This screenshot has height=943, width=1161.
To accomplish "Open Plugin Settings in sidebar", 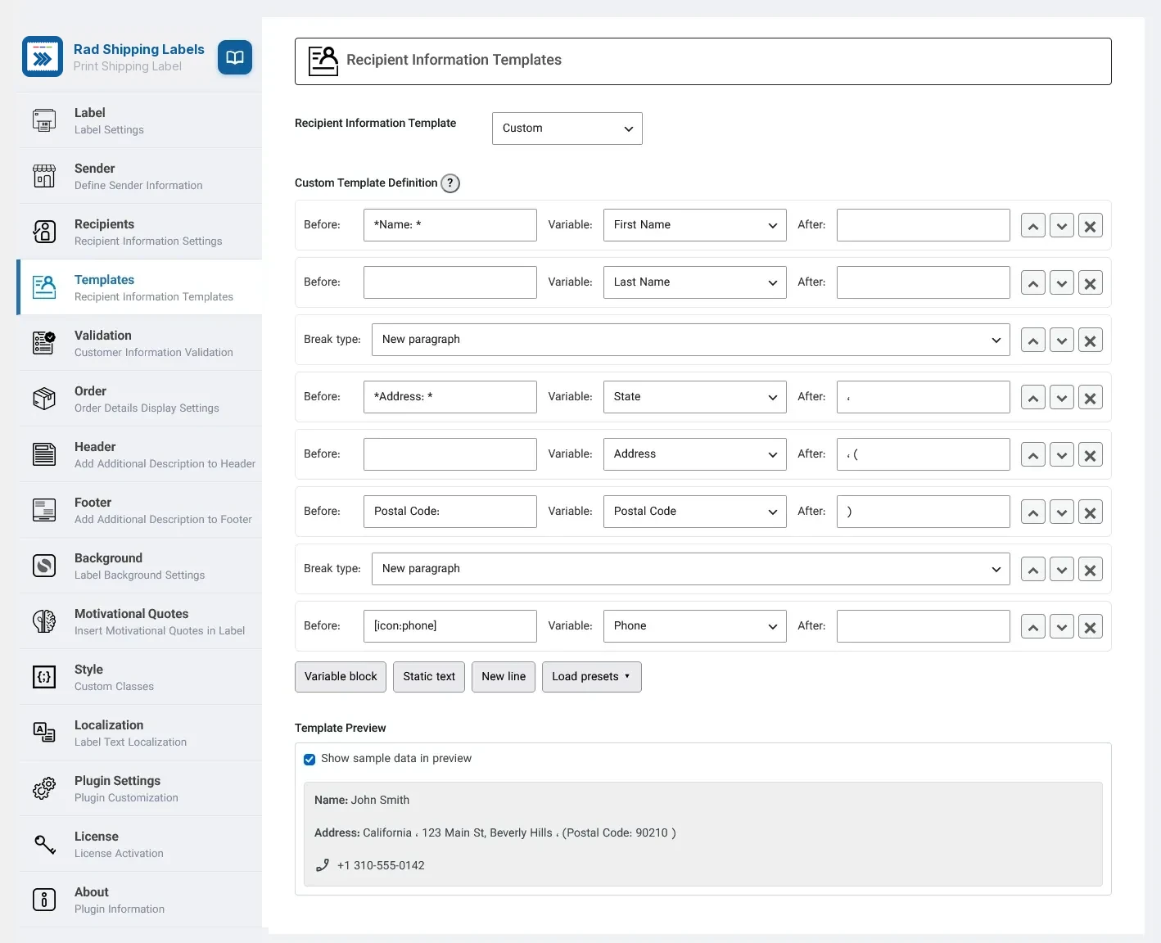I will click(140, 788).
